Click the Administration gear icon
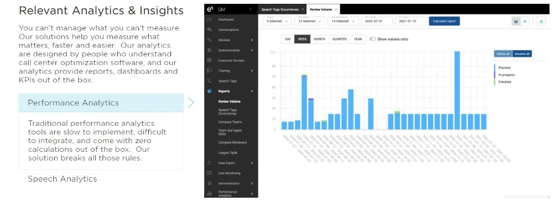This screenshot has width=556, height=206. click(210, 183)
